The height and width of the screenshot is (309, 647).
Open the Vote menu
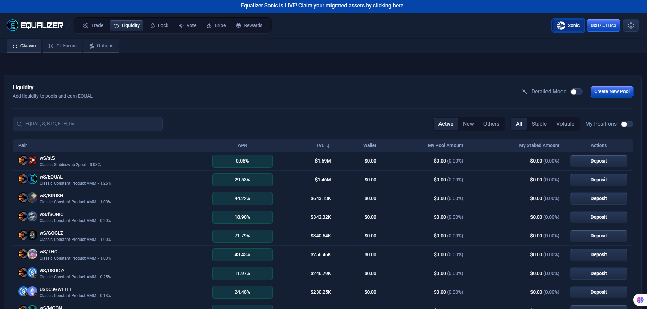point(188,26)
